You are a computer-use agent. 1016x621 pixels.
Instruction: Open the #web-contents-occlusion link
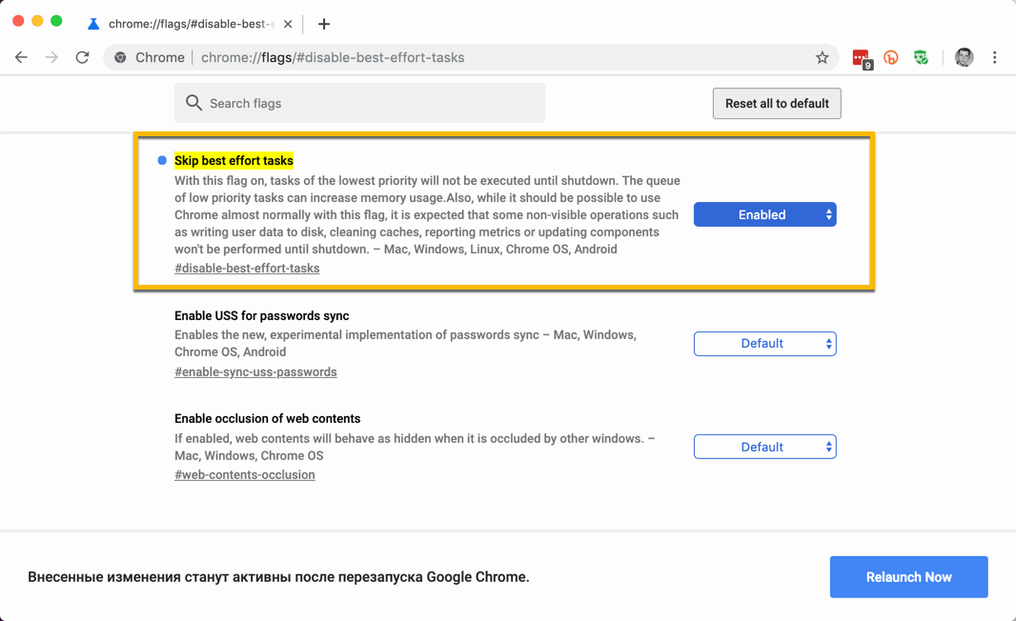point(244,474)
